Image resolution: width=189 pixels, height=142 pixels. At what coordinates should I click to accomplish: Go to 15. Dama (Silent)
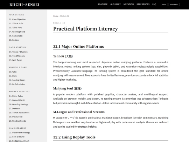(x=17, y=100)
